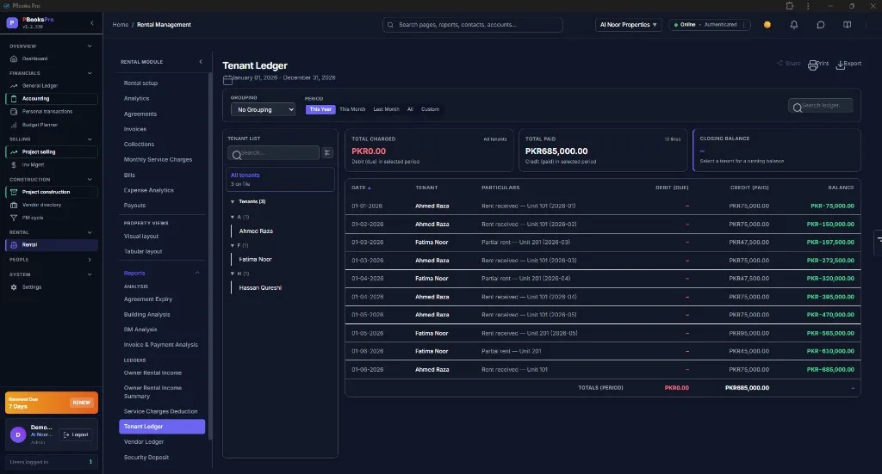Open title bar three-dot menu
The width and height of the screenshot is (882, 474).
pyautogui.click(x=808, y=6)
